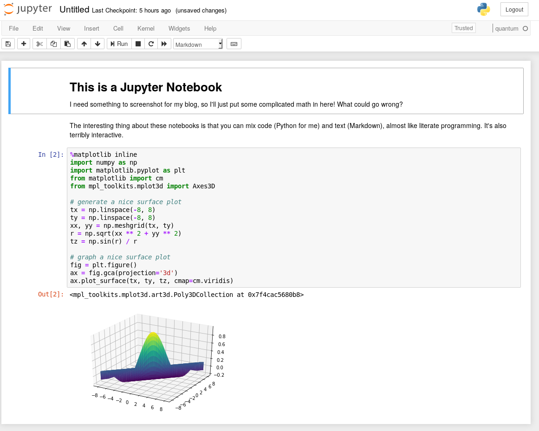539x431 pixels.
Task: Click the Last Checkpoint text
Action: [x=131, y=10]
